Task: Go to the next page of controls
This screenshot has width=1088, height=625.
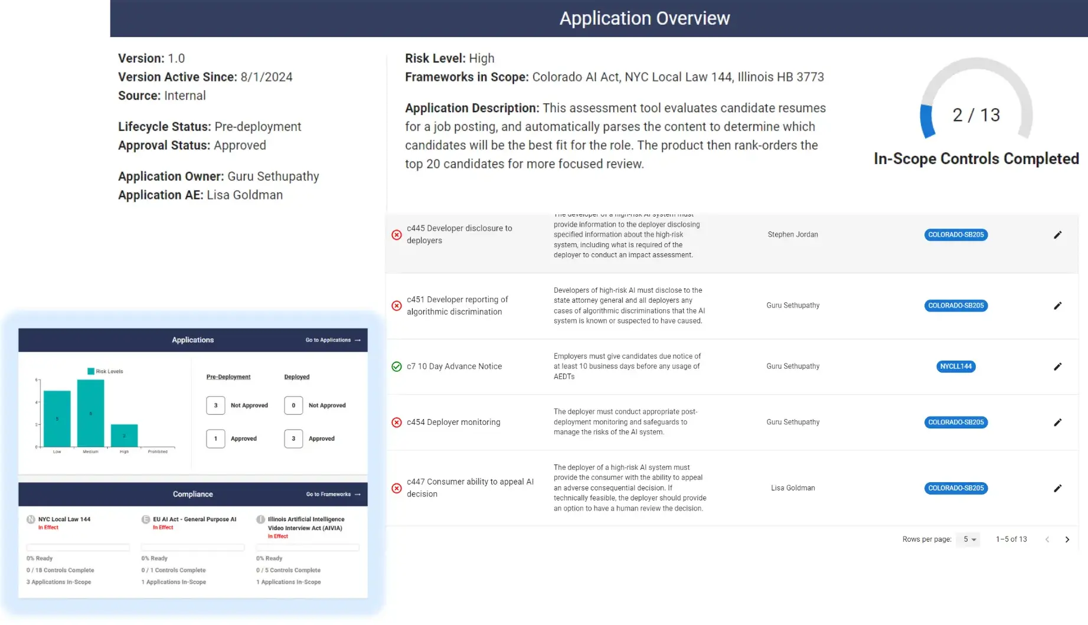Action: point(1067,539)
